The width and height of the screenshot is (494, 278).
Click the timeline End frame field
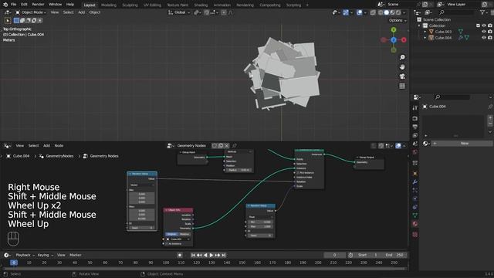(x=394, y=255)
